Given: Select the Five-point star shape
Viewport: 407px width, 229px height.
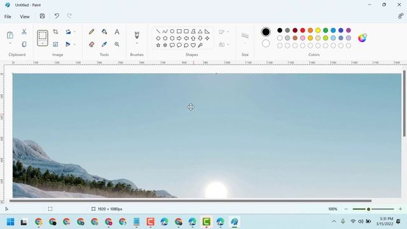Looking at the screenshot, I should click(158, 45).
